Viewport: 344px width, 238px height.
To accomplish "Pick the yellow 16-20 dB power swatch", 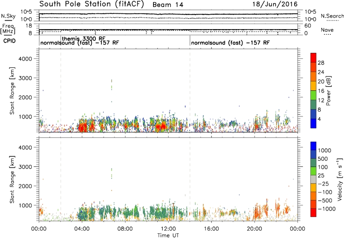I will [x=313, y=85].
